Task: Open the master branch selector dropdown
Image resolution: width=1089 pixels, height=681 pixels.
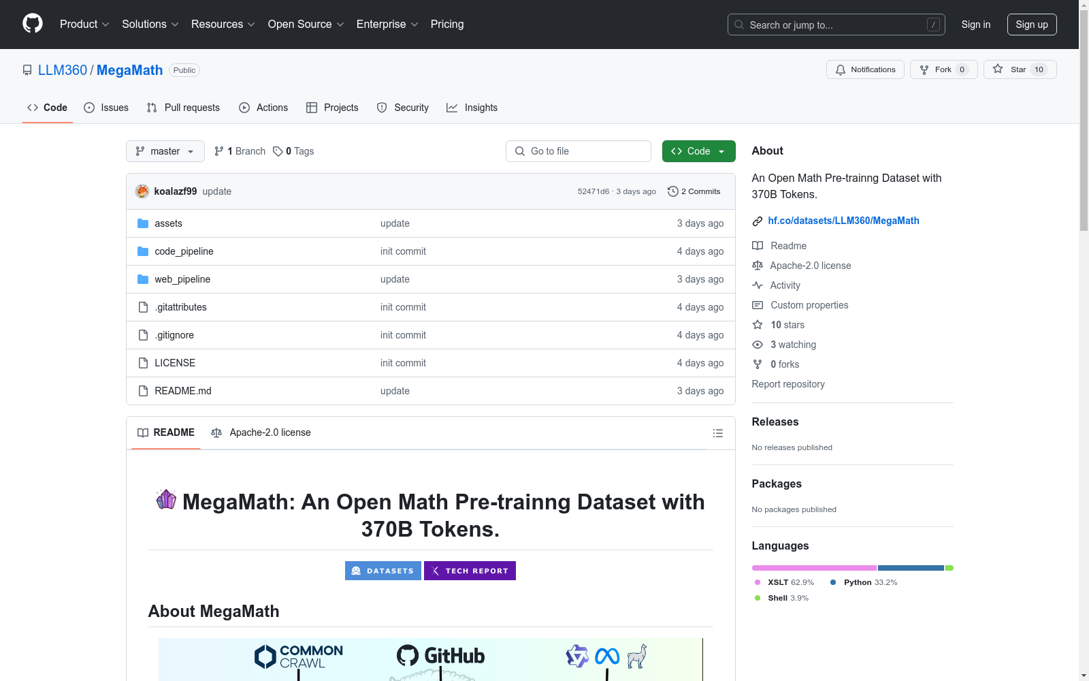Action: (165, 151)
